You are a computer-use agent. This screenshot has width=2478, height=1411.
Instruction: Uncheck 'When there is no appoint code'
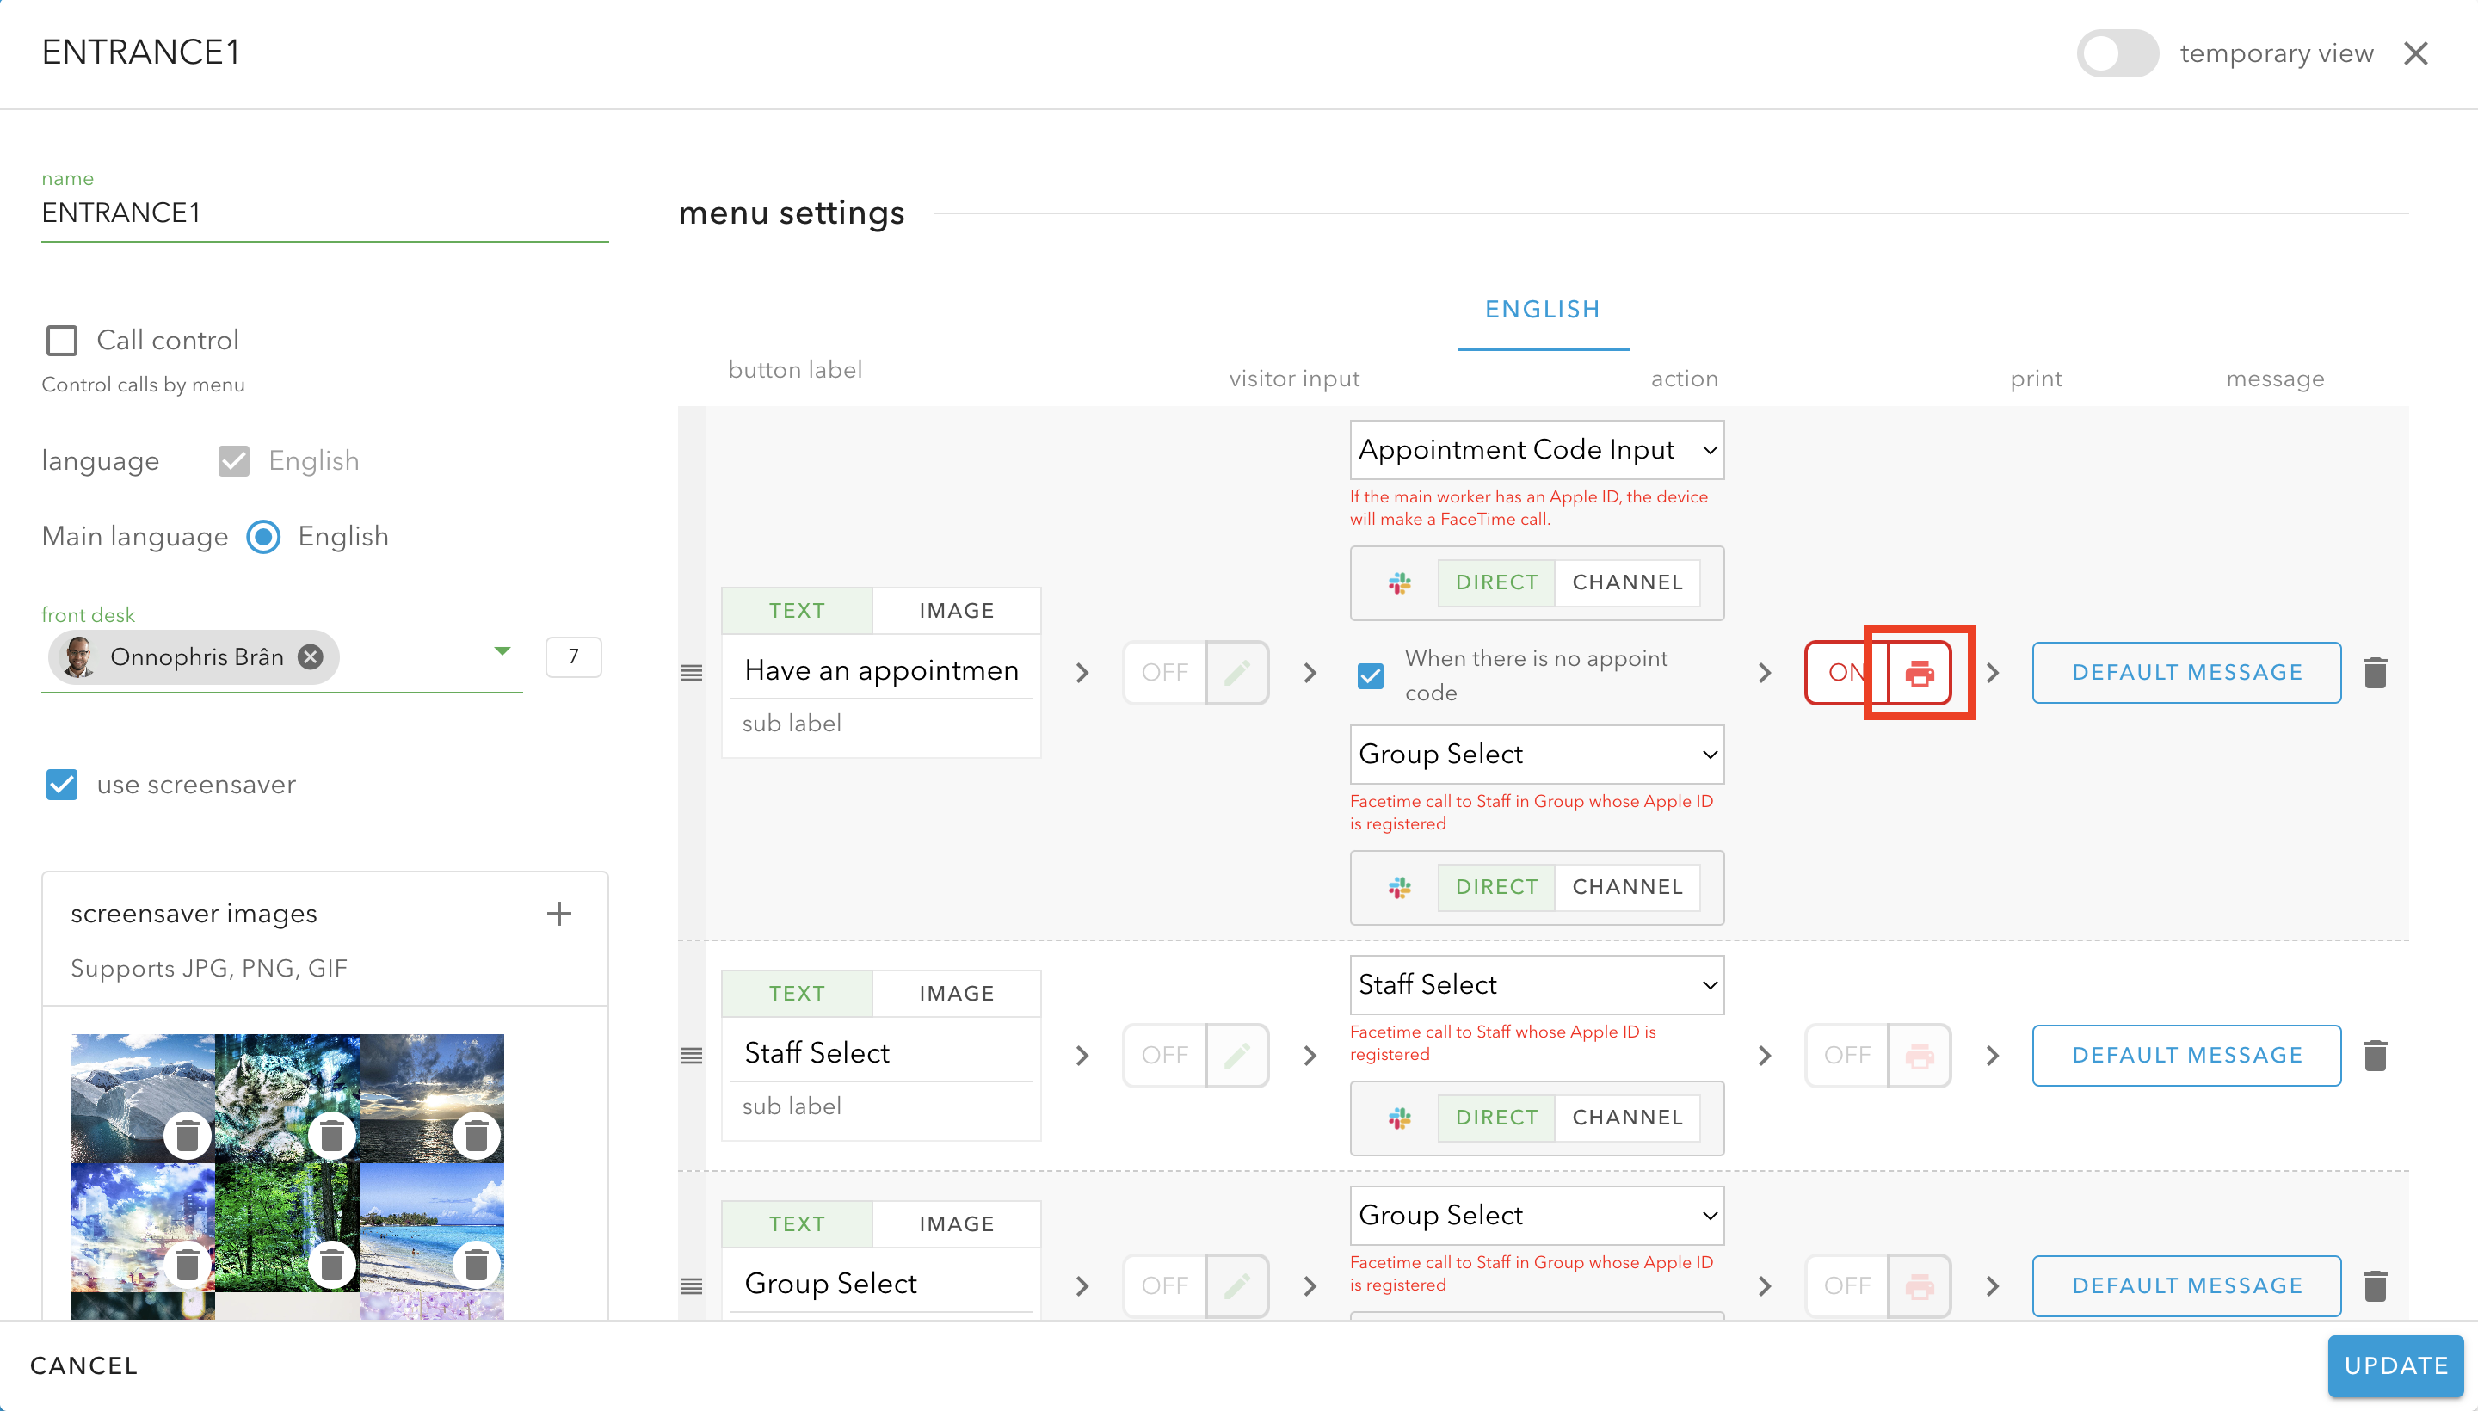point(1371,675)
